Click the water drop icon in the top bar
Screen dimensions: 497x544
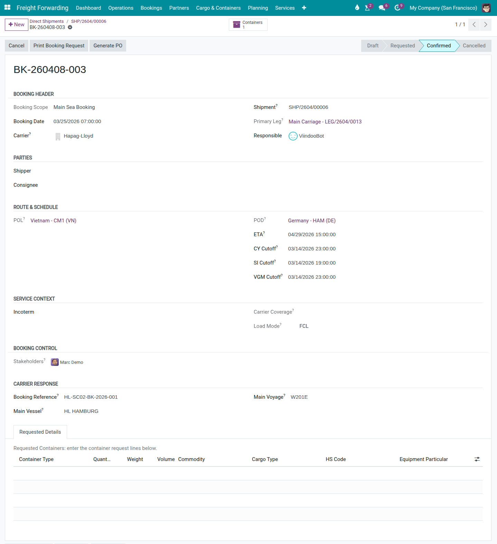tap(357, 8)
